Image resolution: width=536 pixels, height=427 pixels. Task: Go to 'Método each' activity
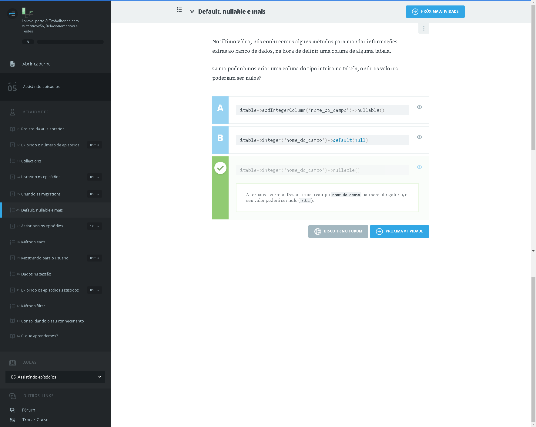point(33,242)
